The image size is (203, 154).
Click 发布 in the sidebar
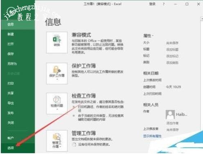coord(11,113)
